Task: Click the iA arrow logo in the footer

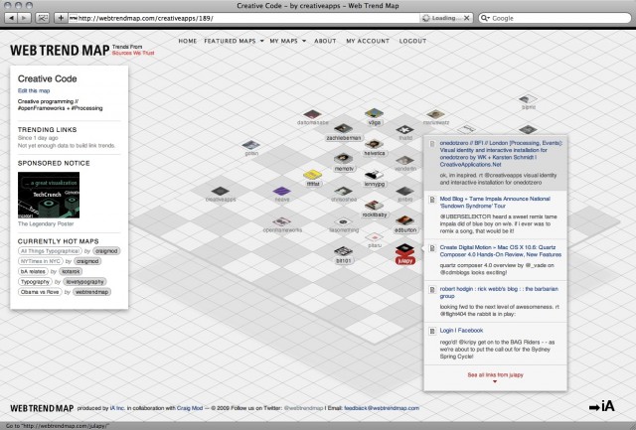Action: [601, 406]
